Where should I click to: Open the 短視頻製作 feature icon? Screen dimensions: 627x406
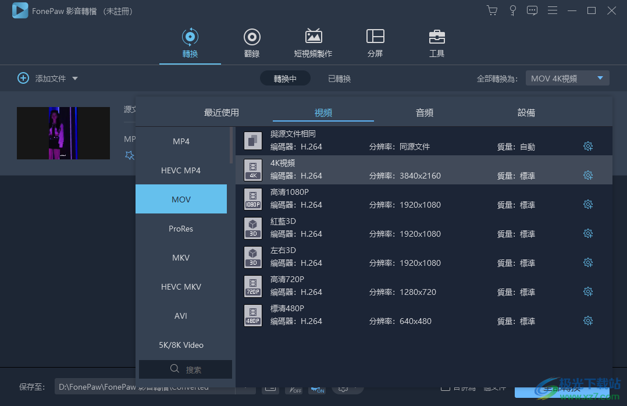click(313, 42)
